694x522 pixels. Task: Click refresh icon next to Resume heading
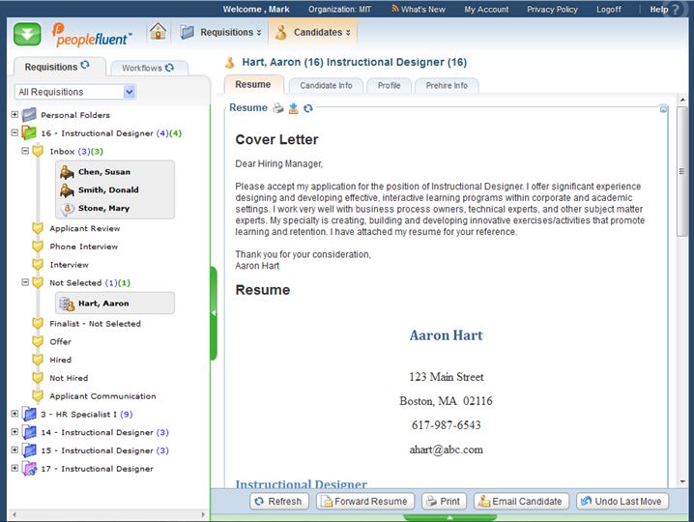(308, 108)
